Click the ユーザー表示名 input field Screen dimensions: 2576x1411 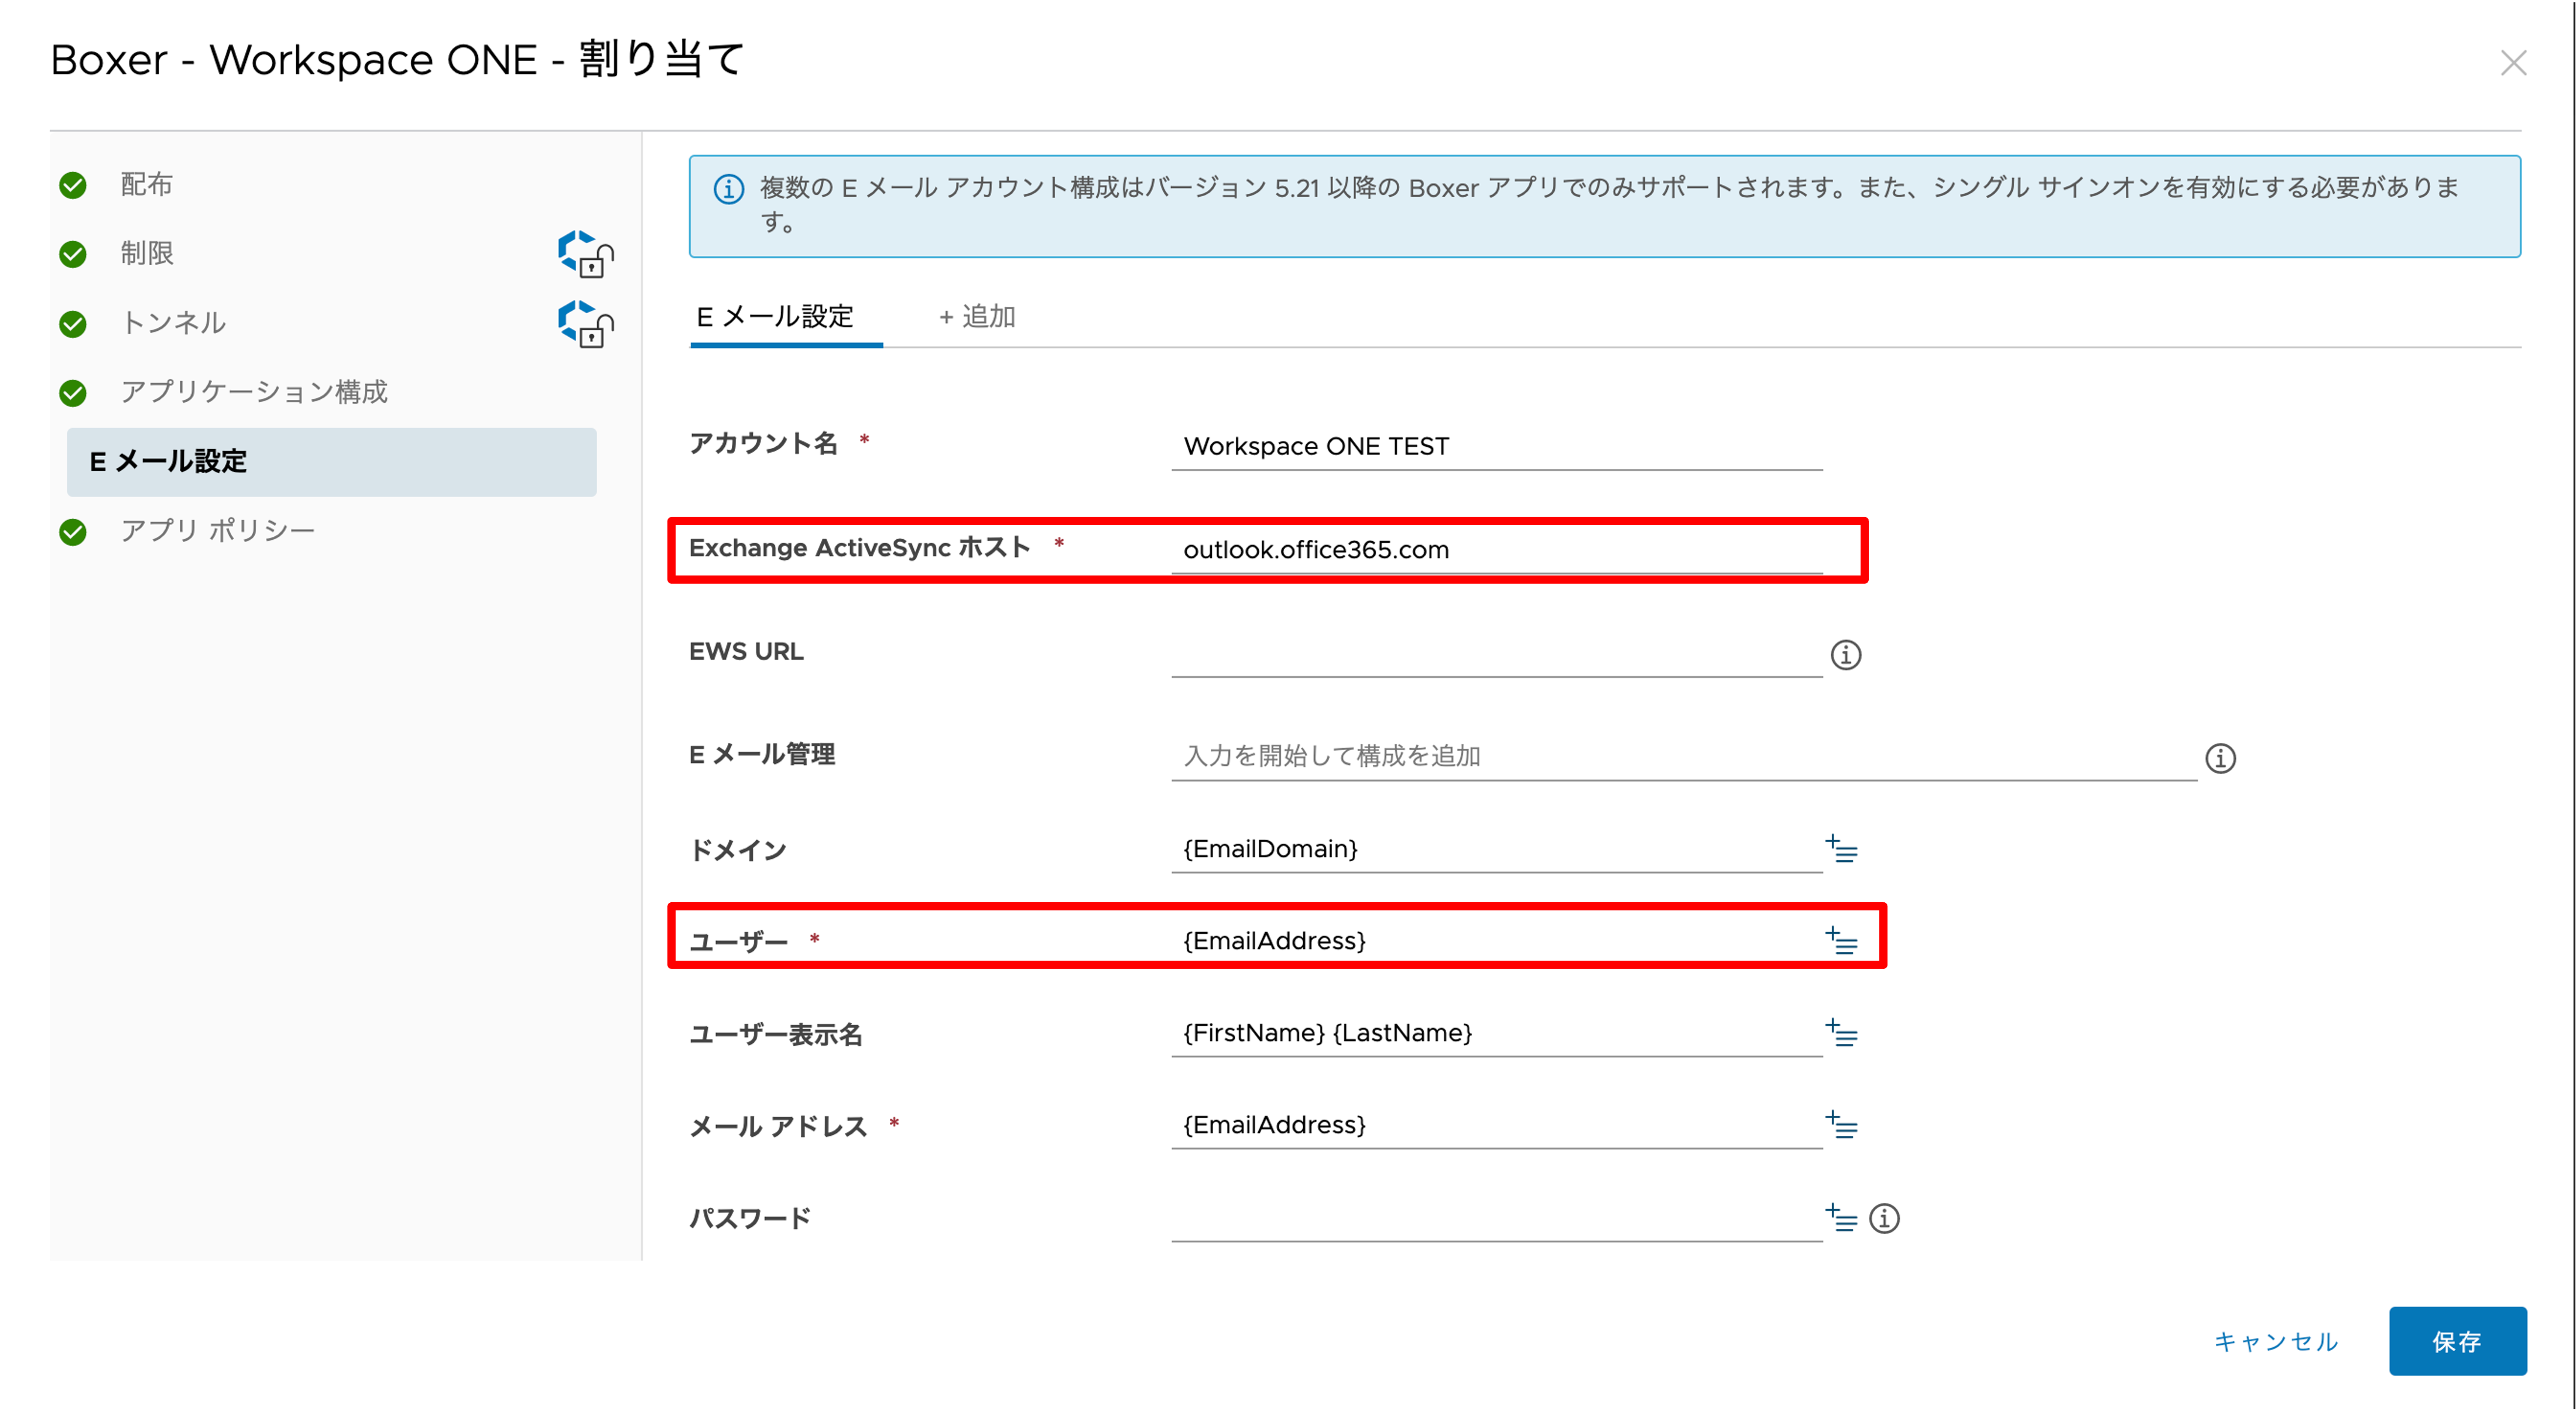click(x=1496, y=1033)
